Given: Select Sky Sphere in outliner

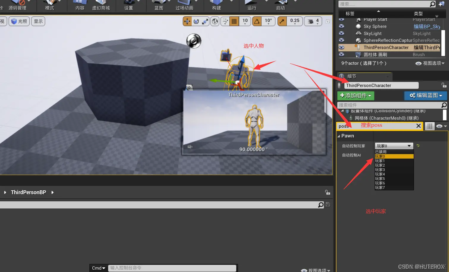Looking at the screenshot, I should pyautogui.click(x=375, y=26).
